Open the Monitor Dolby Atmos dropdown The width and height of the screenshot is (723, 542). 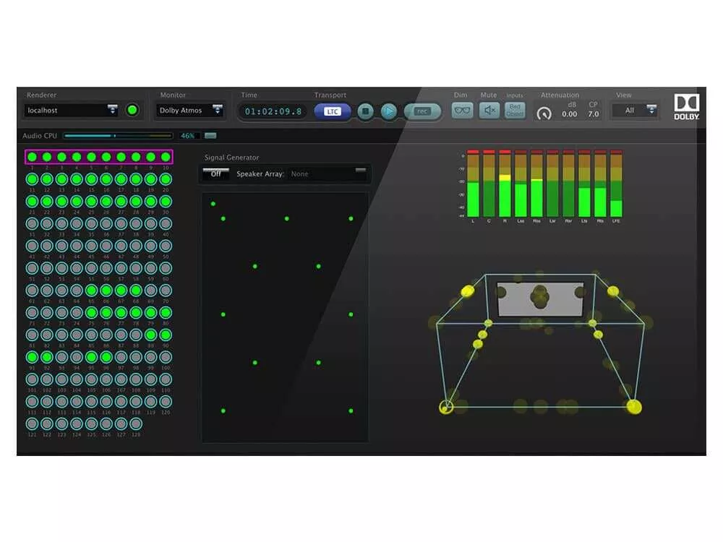(217, 111)
